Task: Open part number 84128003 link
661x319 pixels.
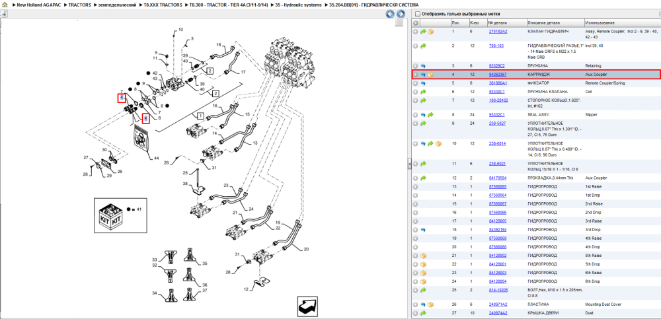Action: [x=498, y=273]
